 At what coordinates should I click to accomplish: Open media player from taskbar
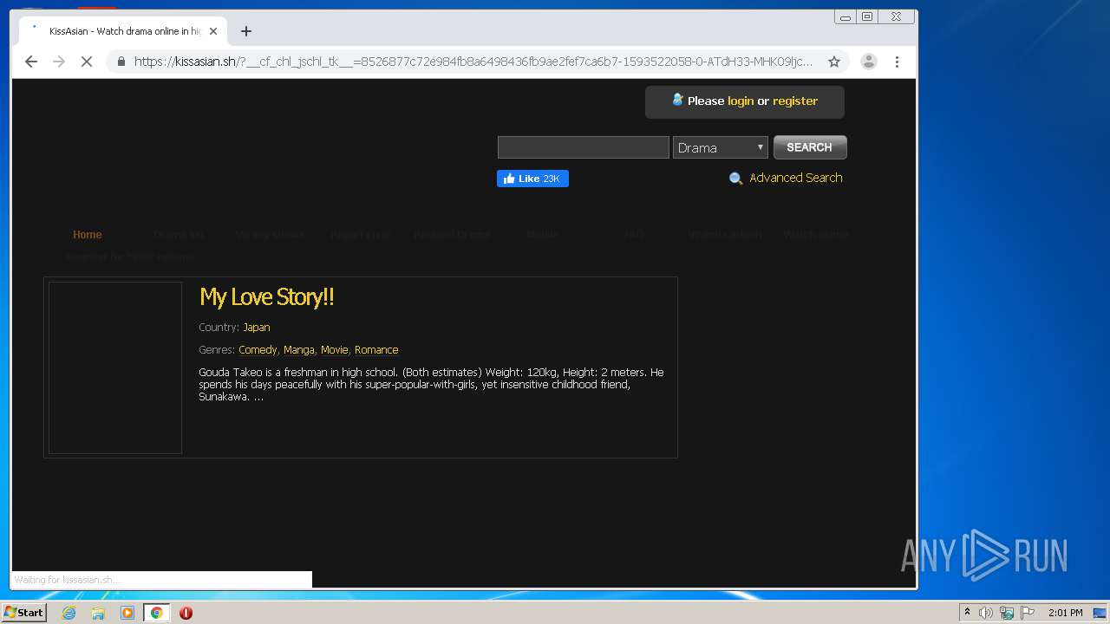click(127, 613)
